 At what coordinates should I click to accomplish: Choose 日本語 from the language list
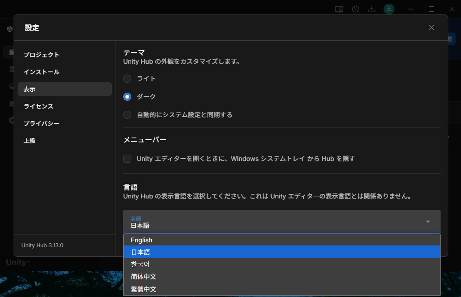[x=282, y=252]
